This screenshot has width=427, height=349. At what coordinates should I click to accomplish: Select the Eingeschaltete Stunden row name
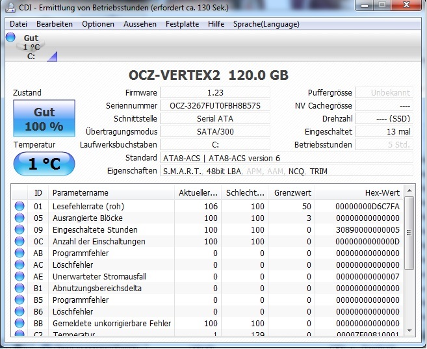click(95, 230)
